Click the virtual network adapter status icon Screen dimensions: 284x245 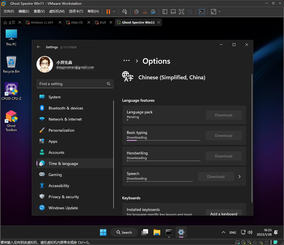coord(249,242)
